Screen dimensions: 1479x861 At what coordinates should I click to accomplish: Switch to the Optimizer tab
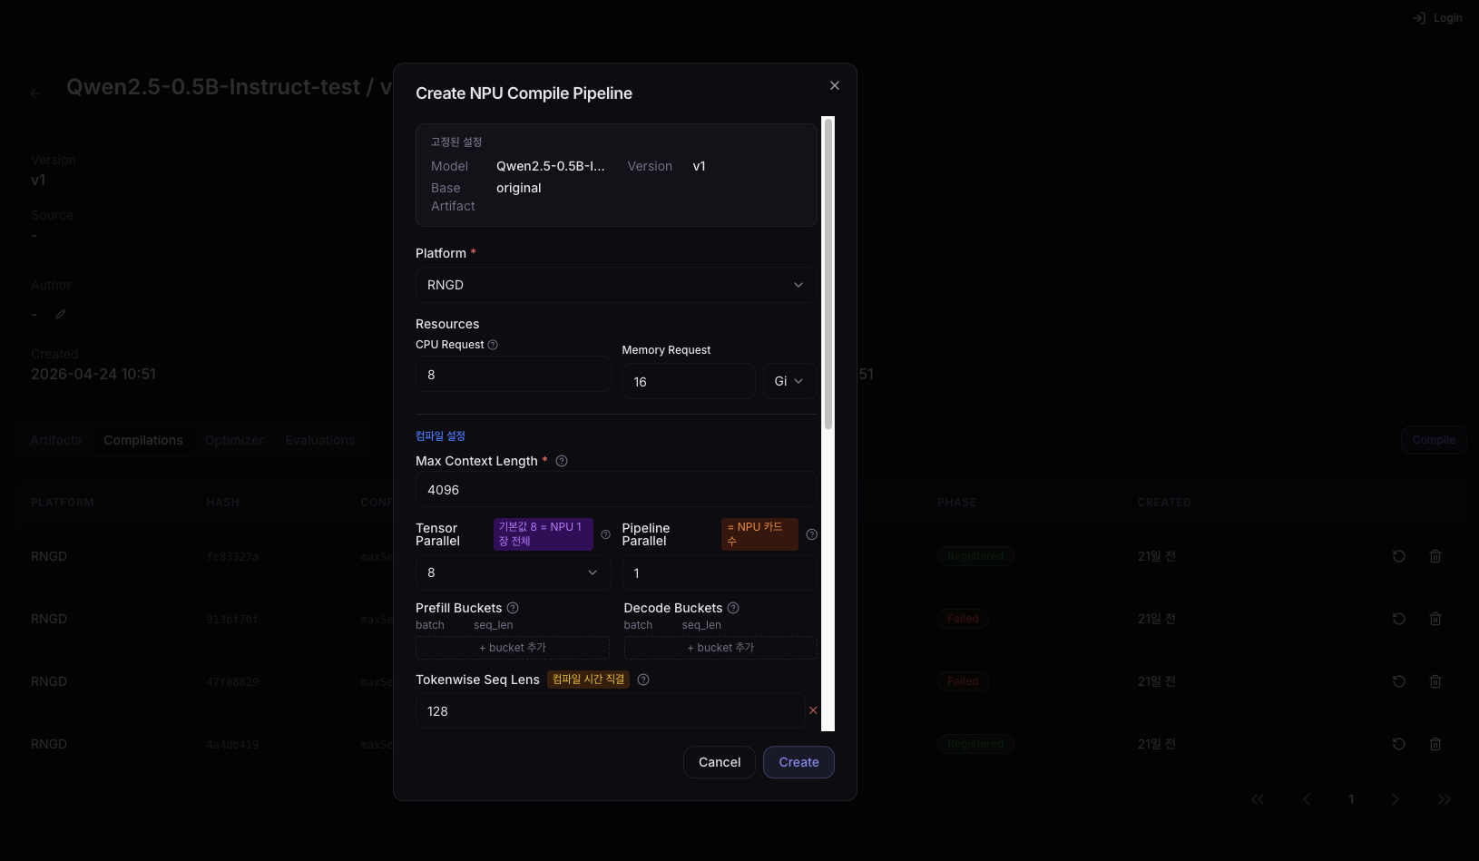234,440
